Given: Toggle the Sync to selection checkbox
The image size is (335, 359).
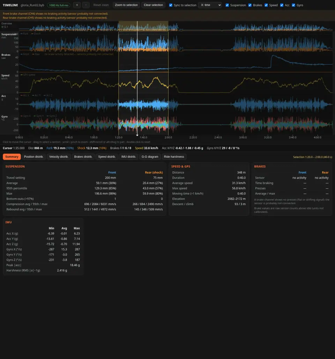Looking at the screenshot, I should click(171, 5).
